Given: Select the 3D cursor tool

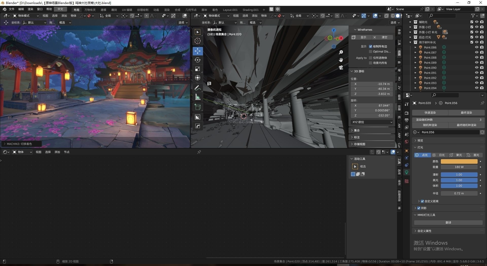Looking at the screenshot, I should [x=198, y=41].
